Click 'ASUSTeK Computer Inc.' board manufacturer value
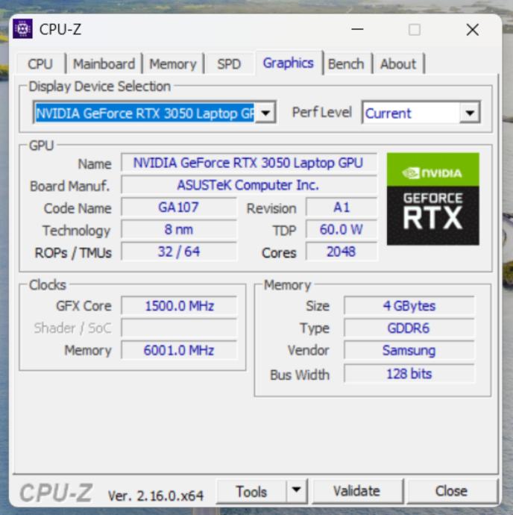The height and width of the screenshot is (515, 513). pyautogui.click(x=248, y=185)
